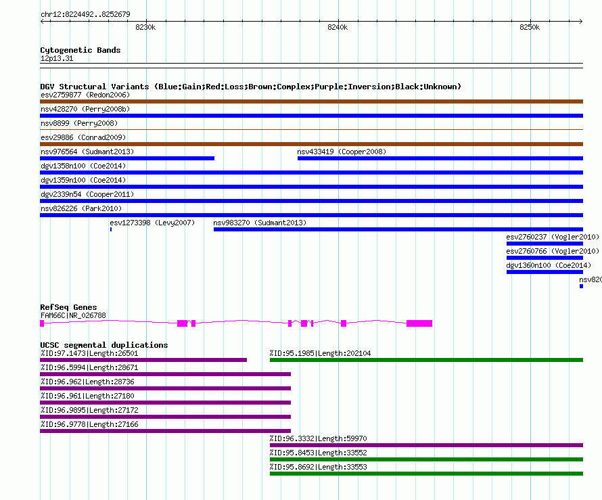602x500 pixels.
Task: Select the nsv433419 (Cooper2008) variant label
Action: click(342, 152)
